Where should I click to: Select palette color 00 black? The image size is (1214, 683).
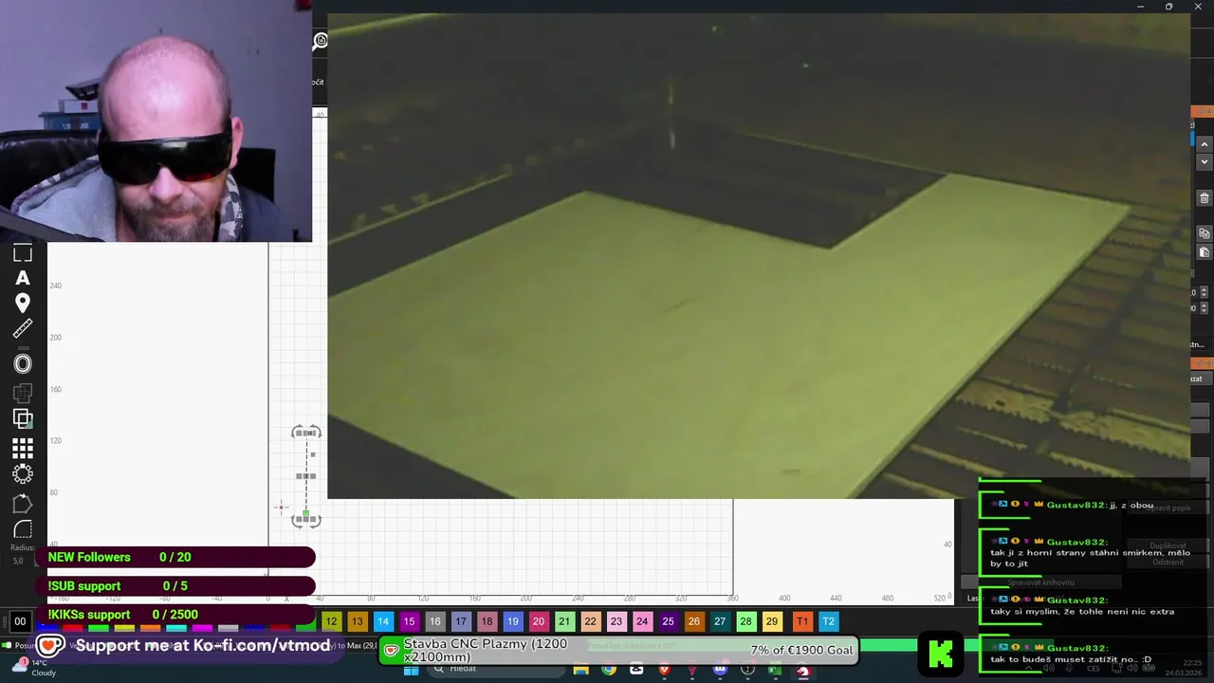20,621
